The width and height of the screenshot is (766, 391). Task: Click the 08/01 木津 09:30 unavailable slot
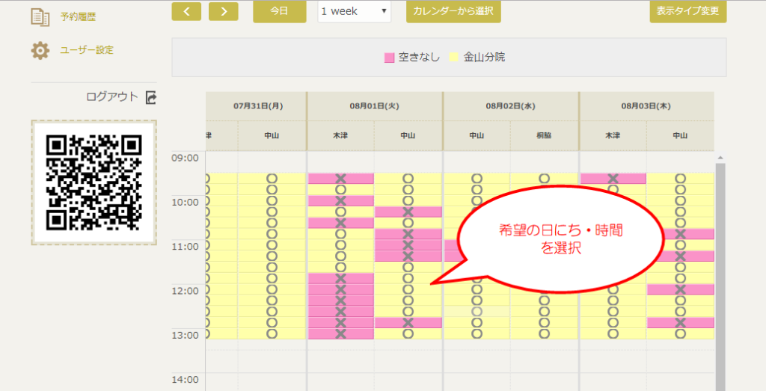[340, 179]
